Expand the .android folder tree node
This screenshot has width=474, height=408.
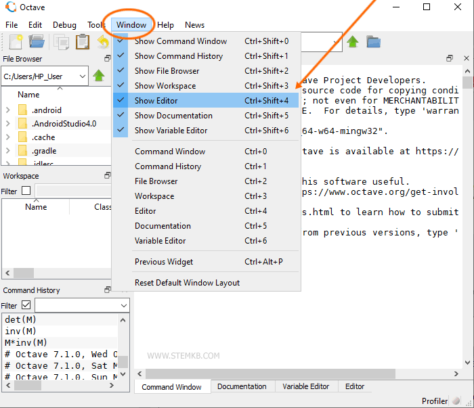coord(7,110)
